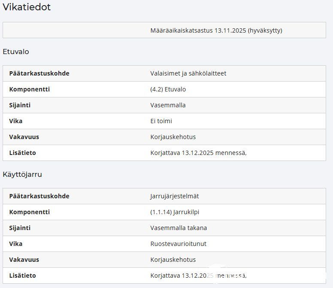The width and height of the screenshot is (333, 288).
Task: Click Korjauskehotus severity under Etuvalo
Action: (173, 137)
